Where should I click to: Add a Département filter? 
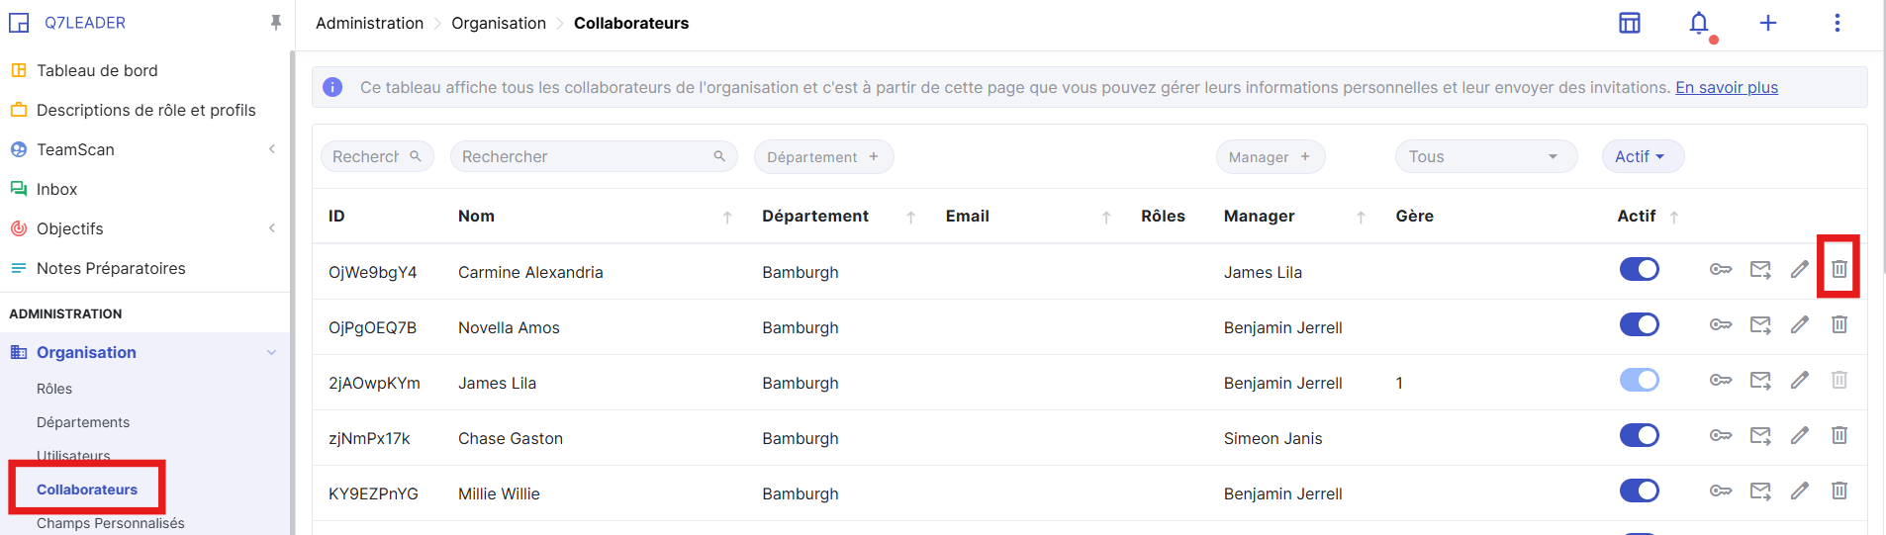click(822, 156)
